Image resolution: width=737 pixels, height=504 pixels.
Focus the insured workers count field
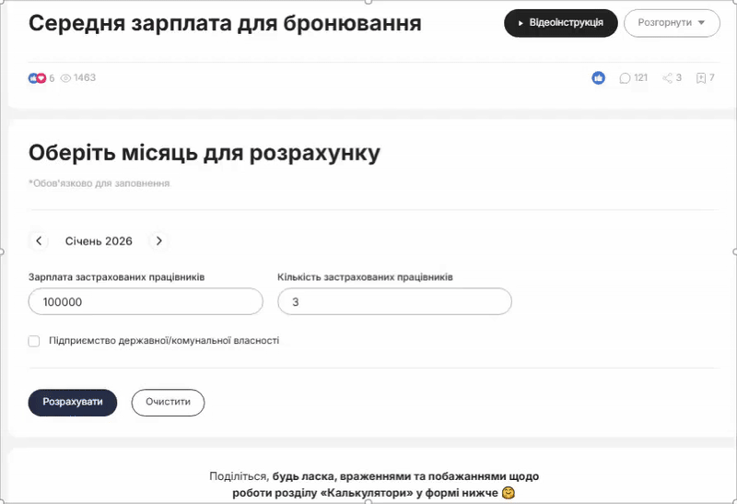coord(394,302)
